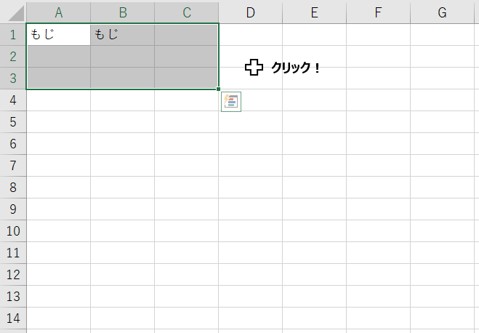The image size is (479, 333).
Task: Click cell B1 containing もじ
Action: (122, 34)
